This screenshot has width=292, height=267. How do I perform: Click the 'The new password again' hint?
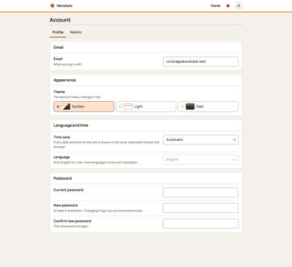click(71, 226)
